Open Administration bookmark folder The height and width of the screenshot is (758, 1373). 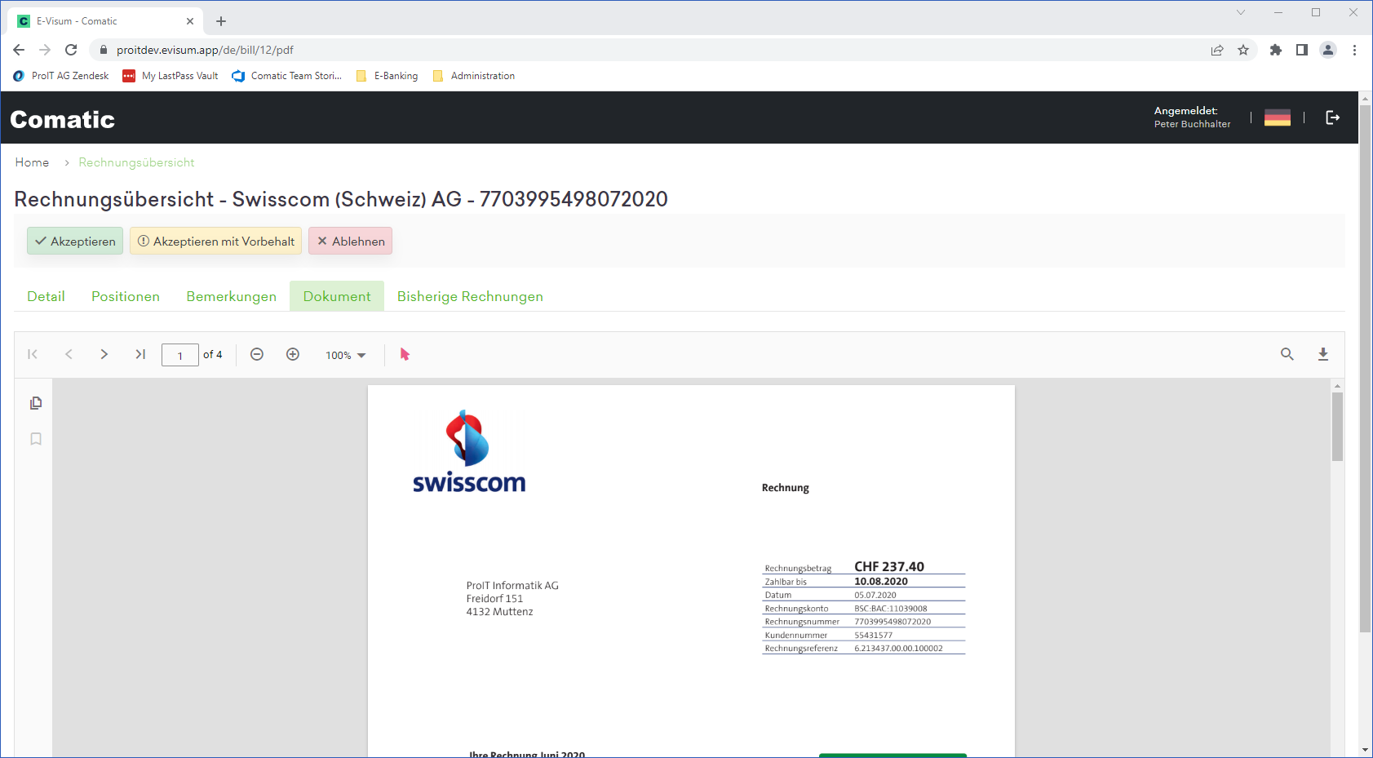click(x=474, y=76)
